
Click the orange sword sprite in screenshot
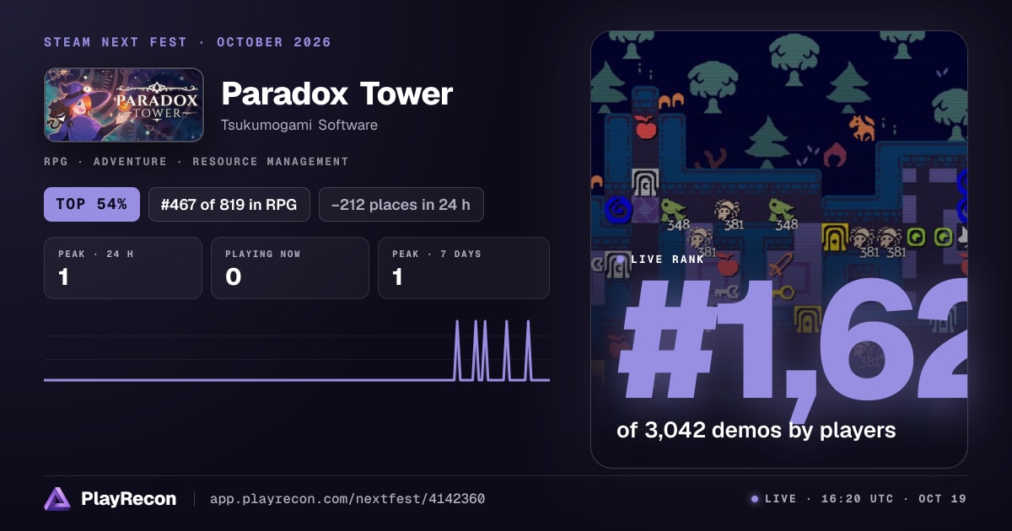781,264
